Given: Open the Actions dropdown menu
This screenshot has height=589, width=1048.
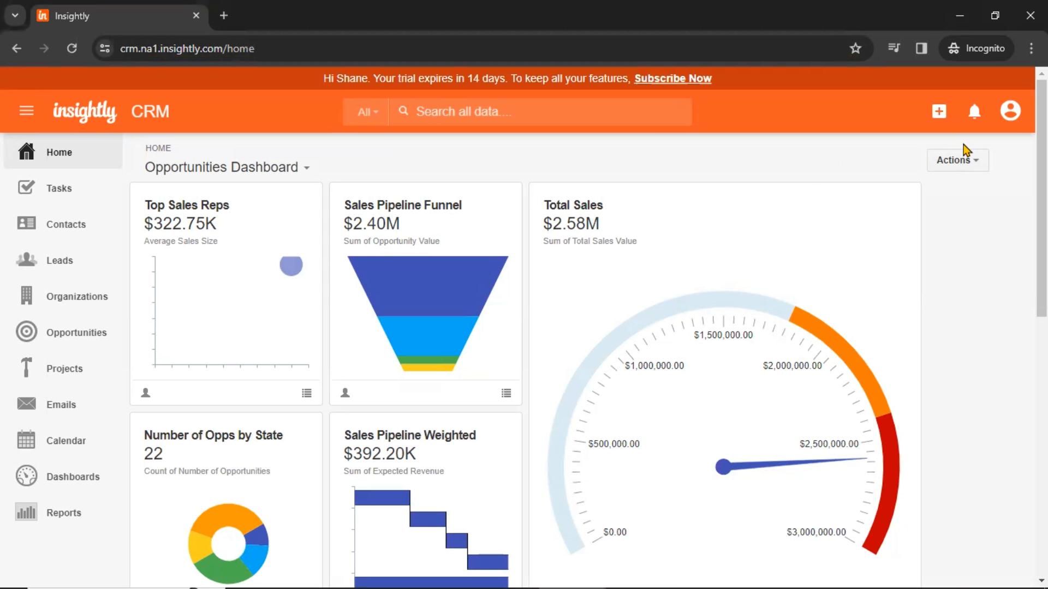Looking at the screenshot, I should pos(957,160).
